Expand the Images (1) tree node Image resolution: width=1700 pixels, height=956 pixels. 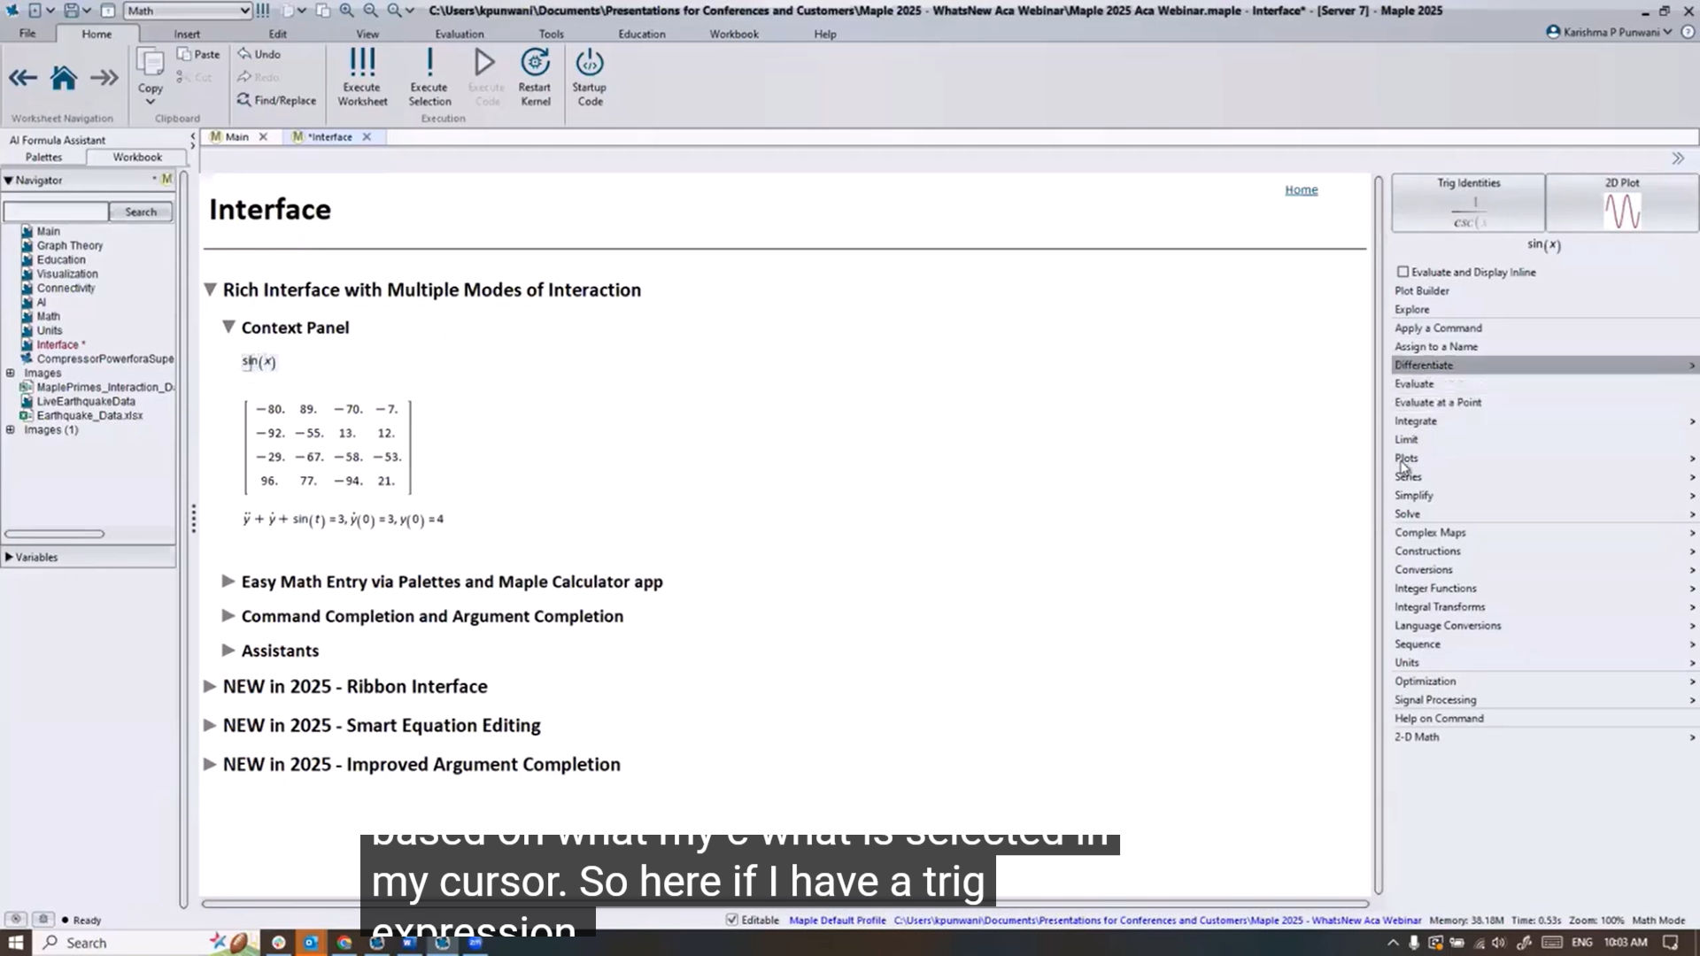[x=11, y=430]
